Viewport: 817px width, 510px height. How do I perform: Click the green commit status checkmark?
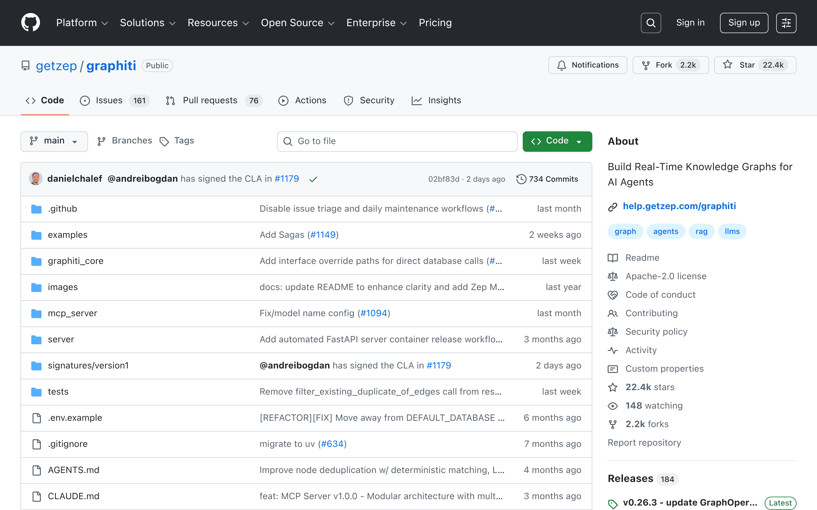point(313,179)
